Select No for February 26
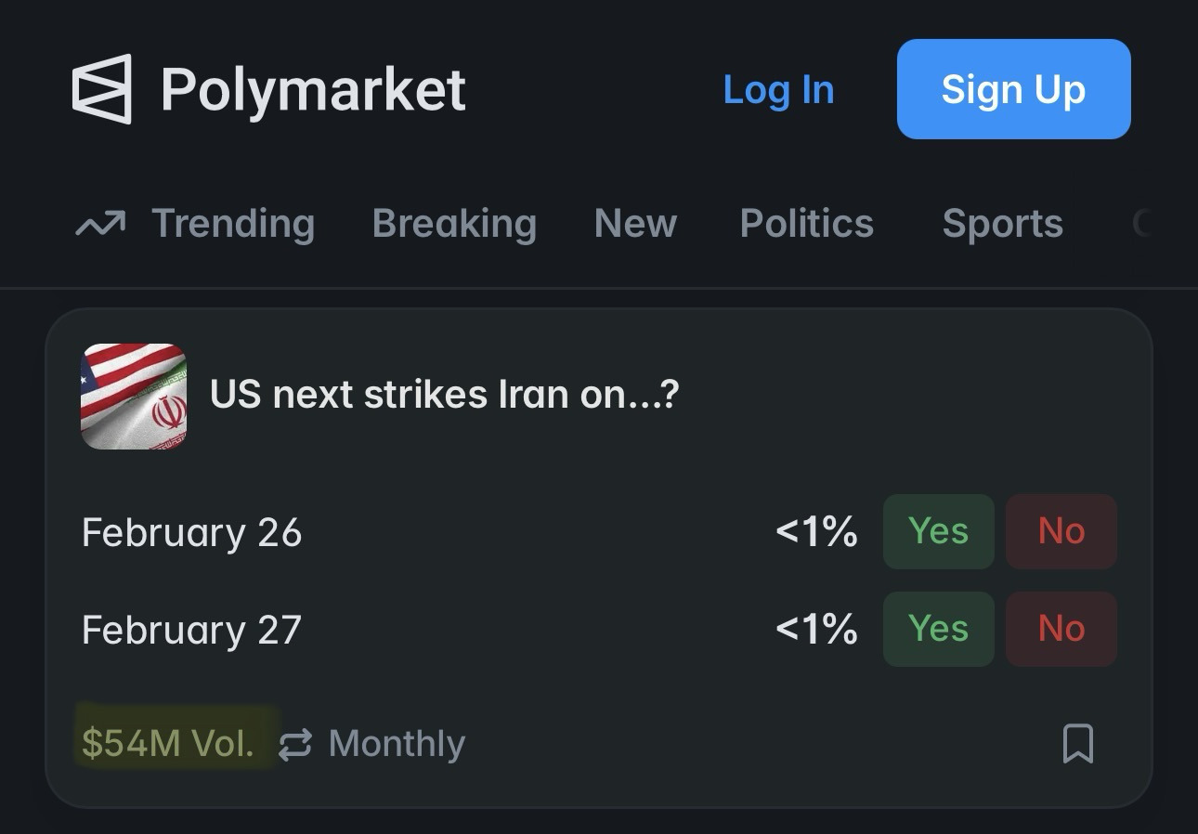The height and width of the screenshot is (834, 1198). 1061,531
